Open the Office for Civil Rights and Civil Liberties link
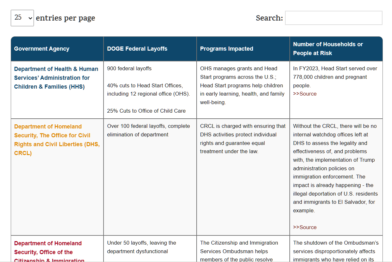 [57, 140]
